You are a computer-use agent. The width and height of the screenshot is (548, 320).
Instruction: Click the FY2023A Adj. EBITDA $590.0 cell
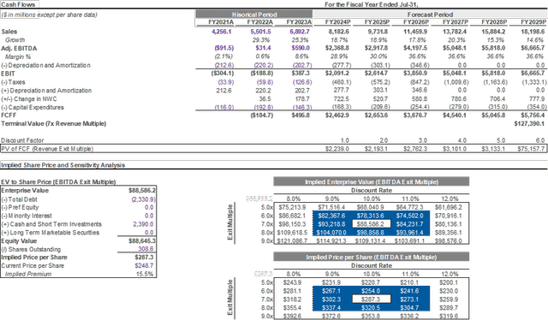[x=301, y=48]
